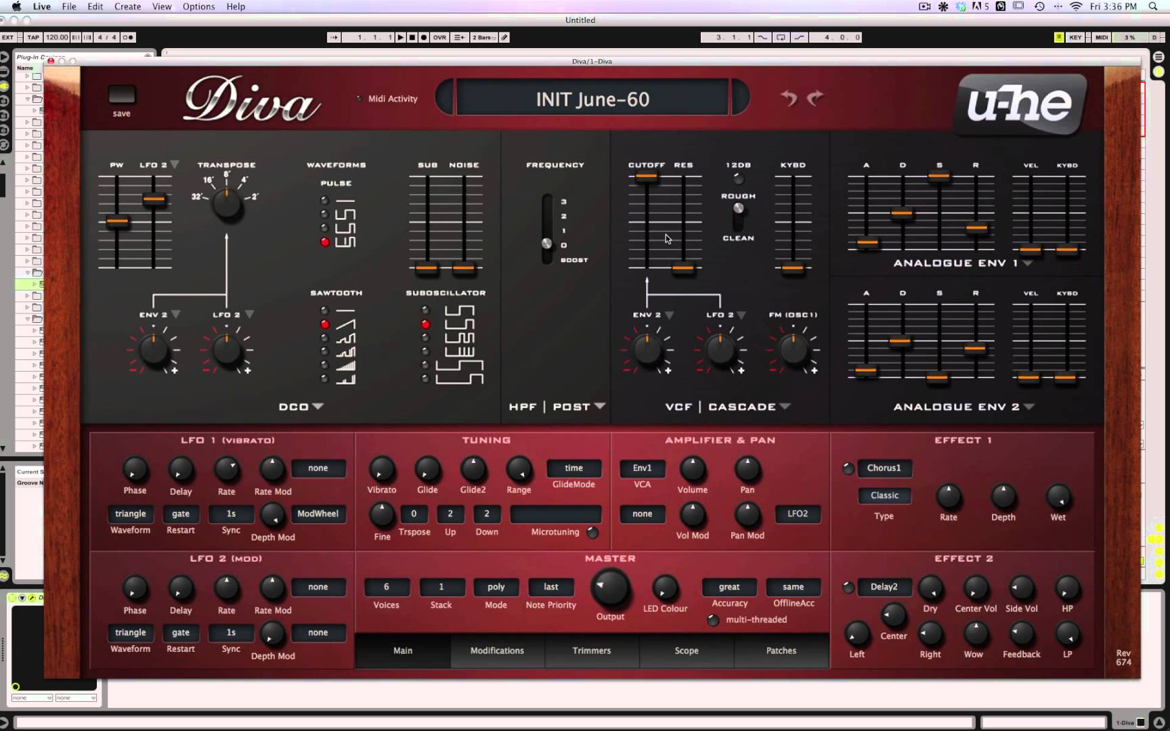Click Stop in Live transport bar
1170x731 pixels.
click(x=412, y=37)
